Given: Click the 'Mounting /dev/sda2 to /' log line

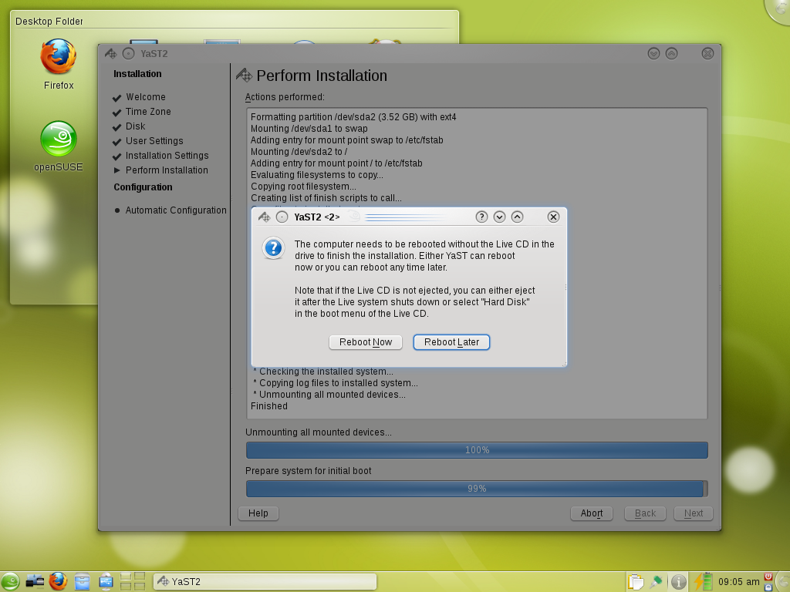Looking at the screenshot, I should 299,152.
